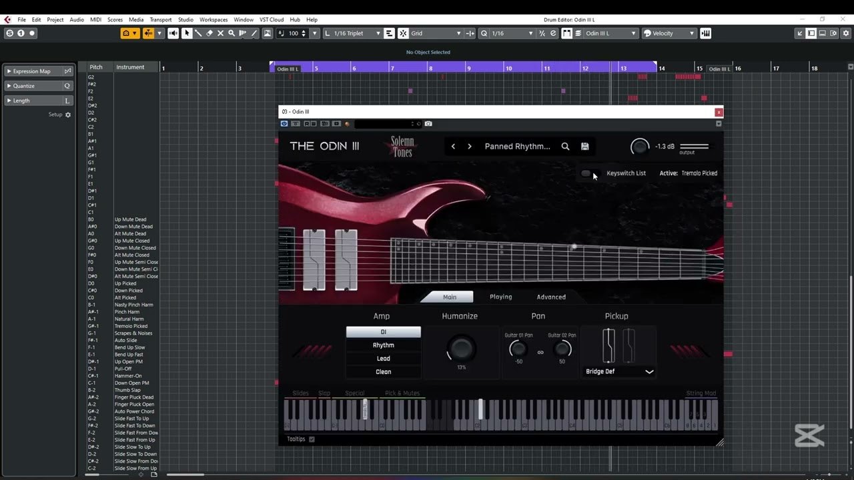Select DI amp option
The height and width of the screenshot is (480, 854).
pos(384,332)
